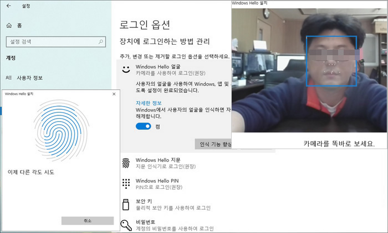
Task: Click the 물리적 보안 키를 사용하여 로그인 description
Action: pyautogui.click(x=173, y=208)
